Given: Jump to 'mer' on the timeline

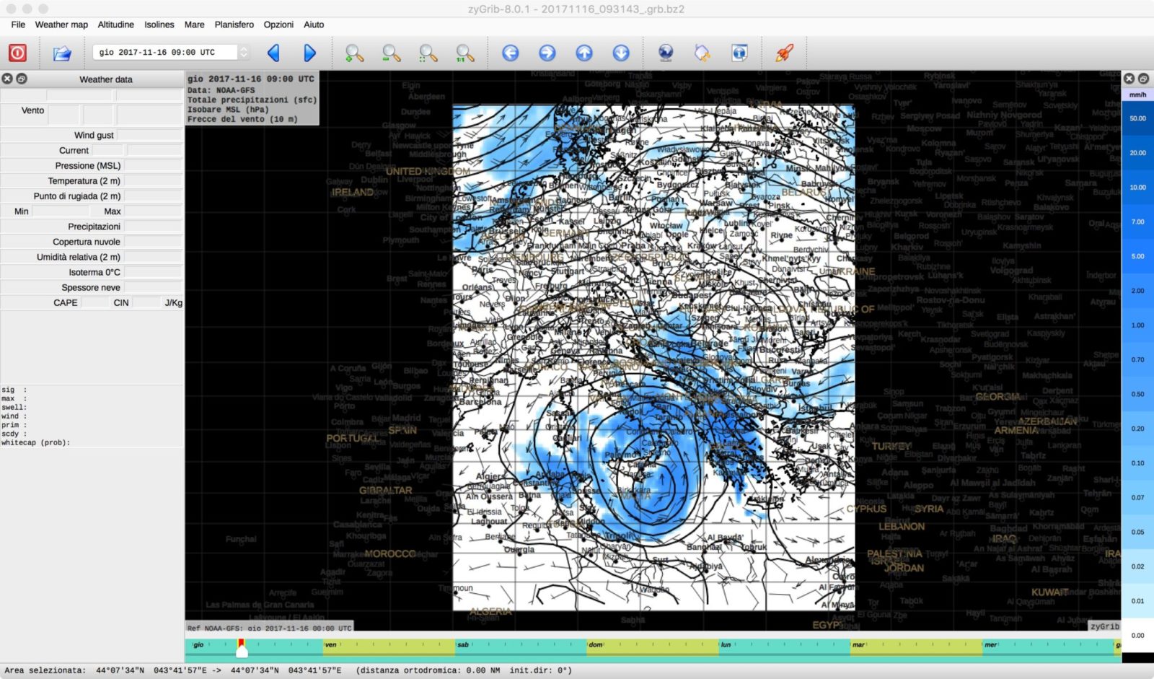Looking at the screenshot, I should pos(991,645).
